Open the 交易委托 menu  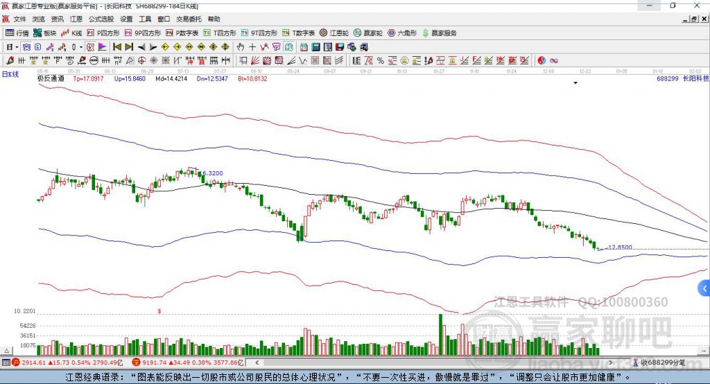(189, 19)
